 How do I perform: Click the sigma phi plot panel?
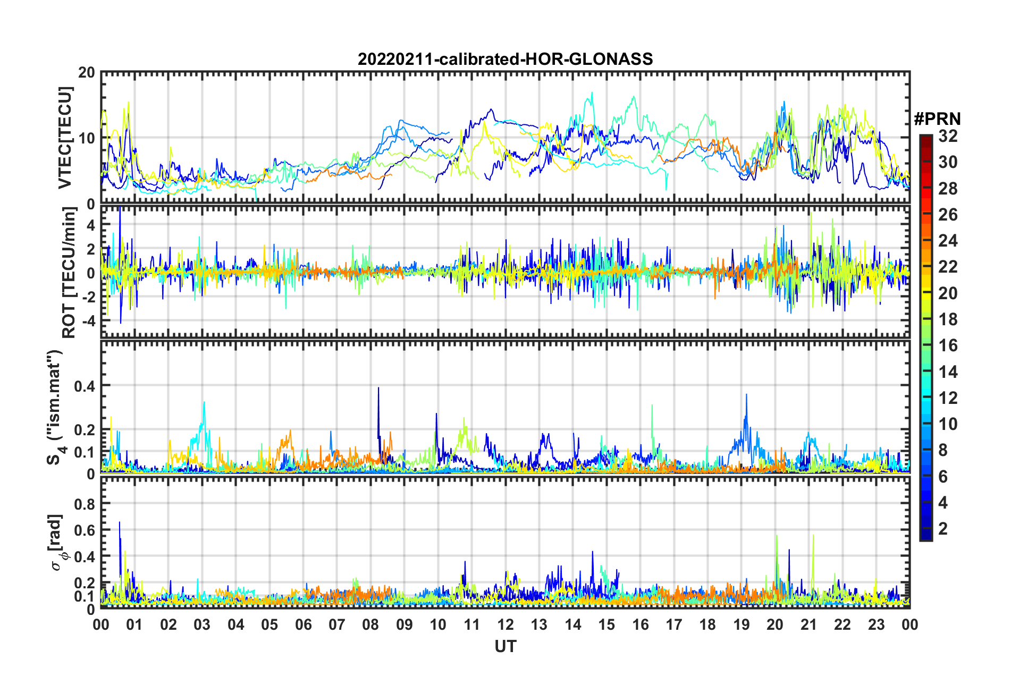[x=505, y=542]
